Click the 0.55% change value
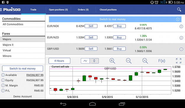Screen dimensions: 185x108 (x=143, y=48)
